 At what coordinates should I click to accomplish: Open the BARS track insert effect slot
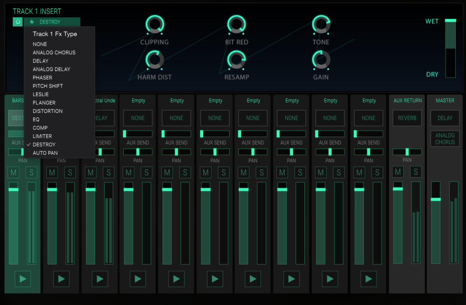click(x=16, y=118)
